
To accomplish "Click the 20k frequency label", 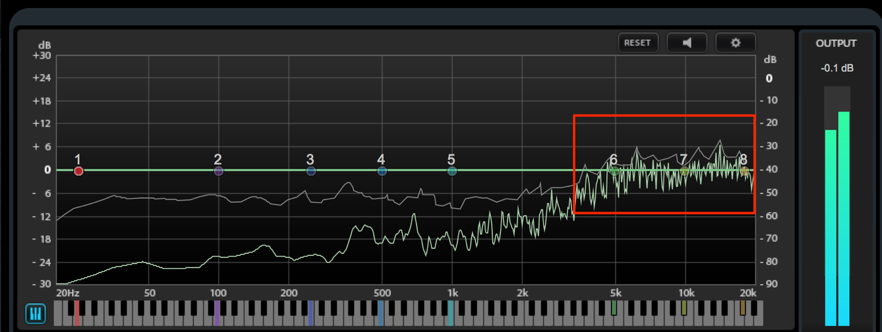I will click(748, 293).
